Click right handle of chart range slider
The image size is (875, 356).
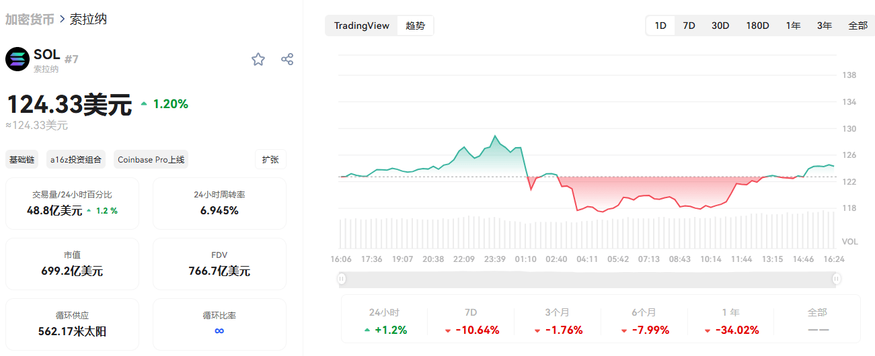coord(837,278)
